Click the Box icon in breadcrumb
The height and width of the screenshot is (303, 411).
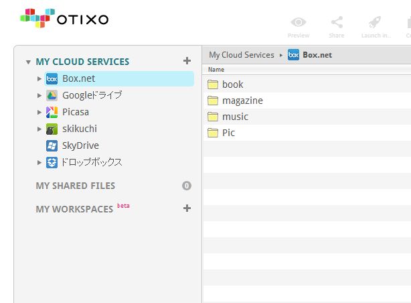click(293, 55)
